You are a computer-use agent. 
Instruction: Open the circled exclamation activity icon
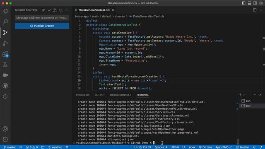click(x=5, y=96)
